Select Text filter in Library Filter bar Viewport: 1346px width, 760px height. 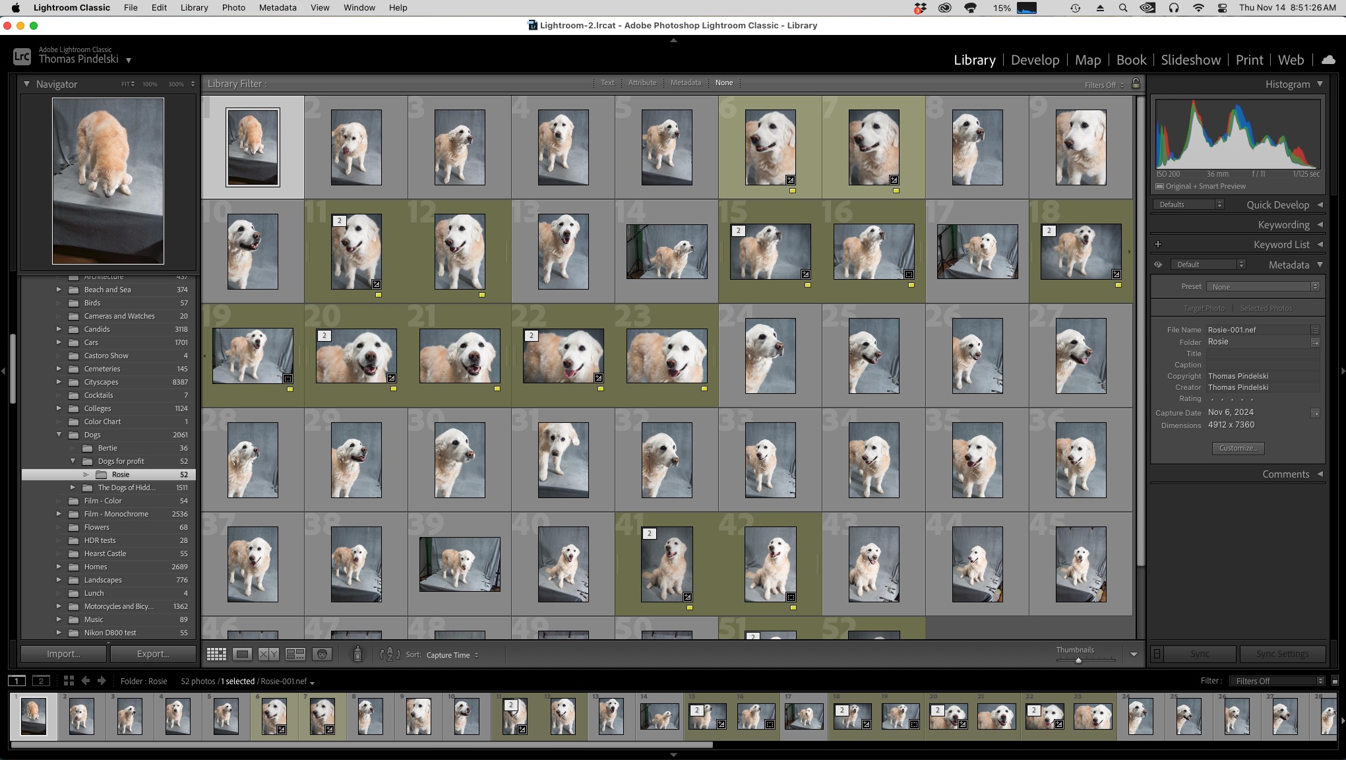[x=607, y=82]
